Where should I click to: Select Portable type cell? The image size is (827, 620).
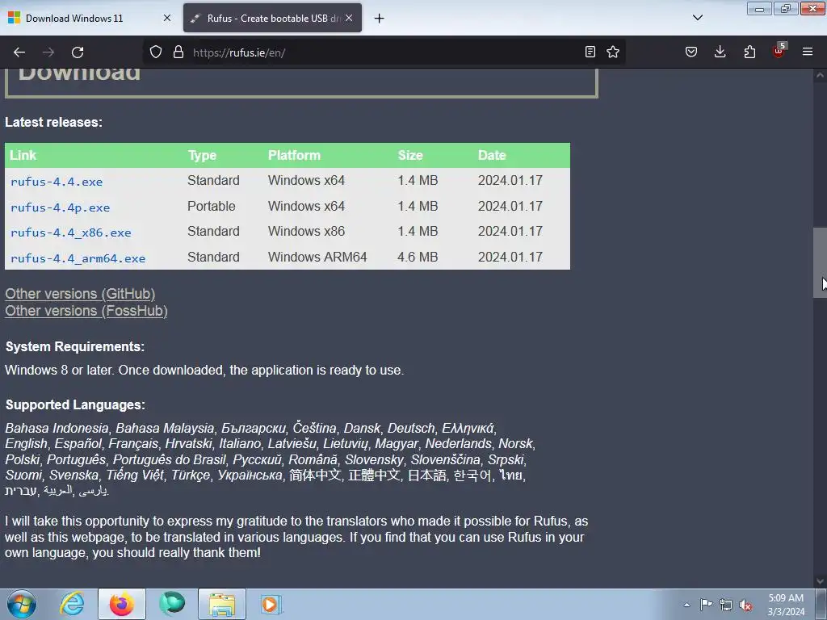[x=211, y=206]
